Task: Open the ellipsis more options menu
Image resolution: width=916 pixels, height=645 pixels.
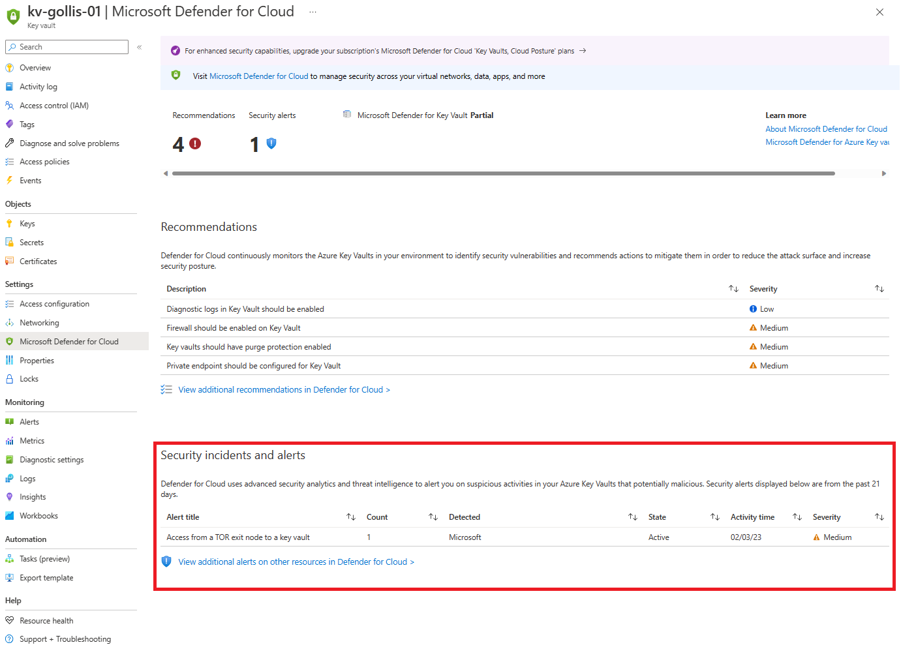Action: pos(313,12)
